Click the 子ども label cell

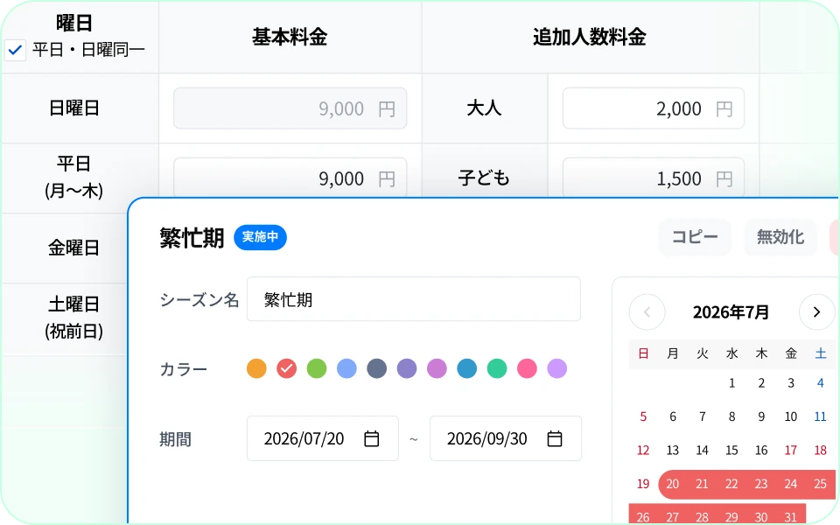(484, 178)
